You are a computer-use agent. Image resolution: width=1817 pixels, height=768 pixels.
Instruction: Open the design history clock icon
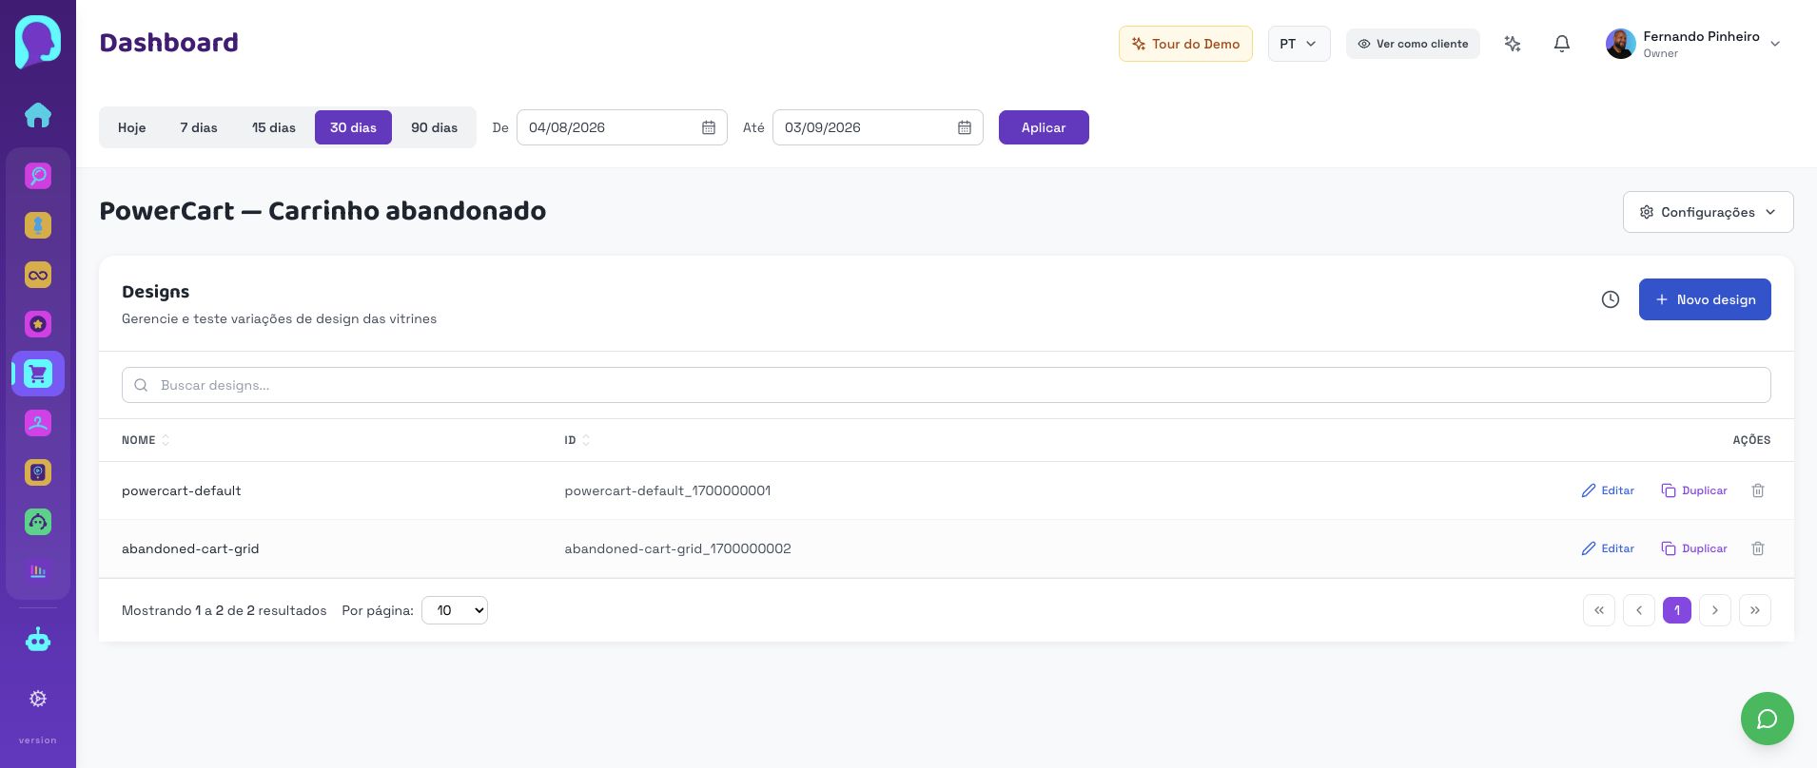coord(1611,299)
